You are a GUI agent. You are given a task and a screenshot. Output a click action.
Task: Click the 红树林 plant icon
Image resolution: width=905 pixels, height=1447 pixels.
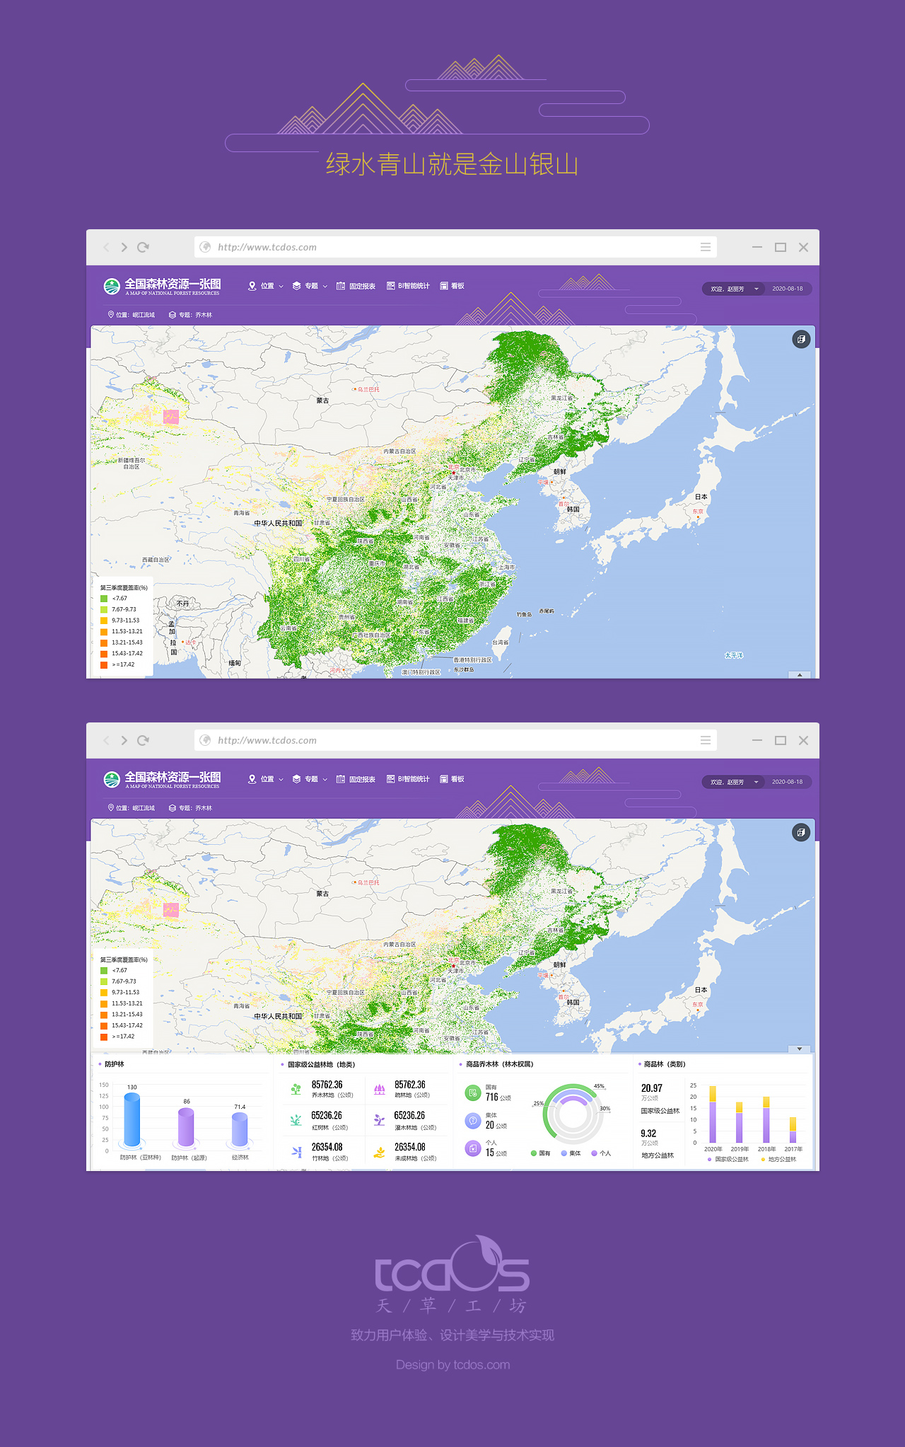pos(296,1120)
